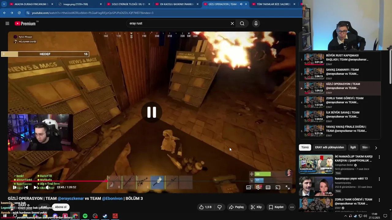Select ERAY adlı yükleyiciden chip
This screenshot has height=220, width=392.
[330, 147]
